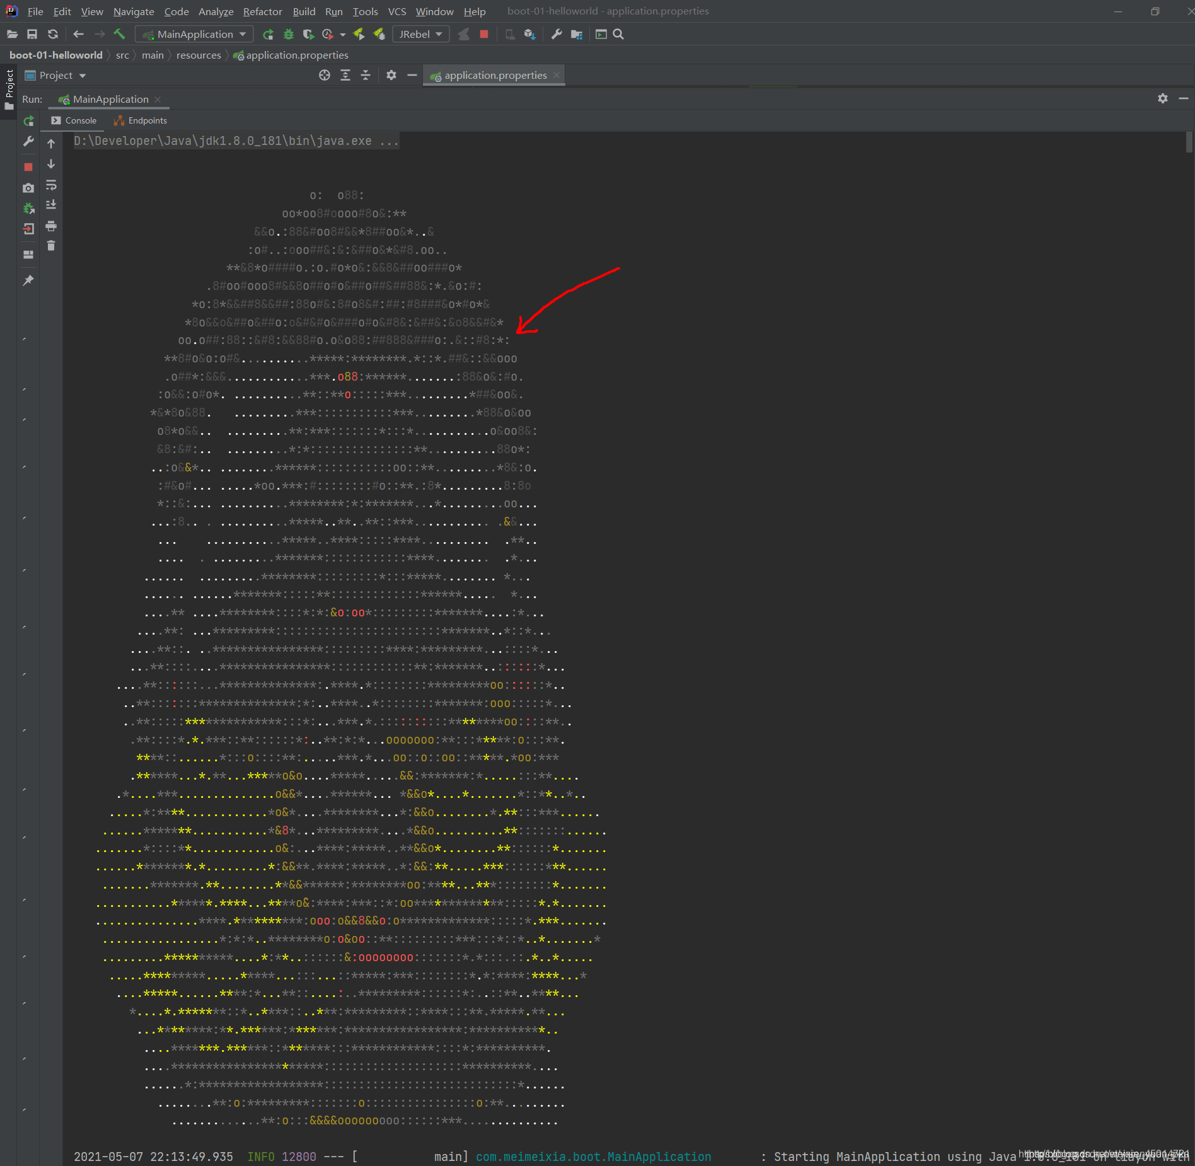
Task: Click the main breadcrumb
Action: [153, 55]
